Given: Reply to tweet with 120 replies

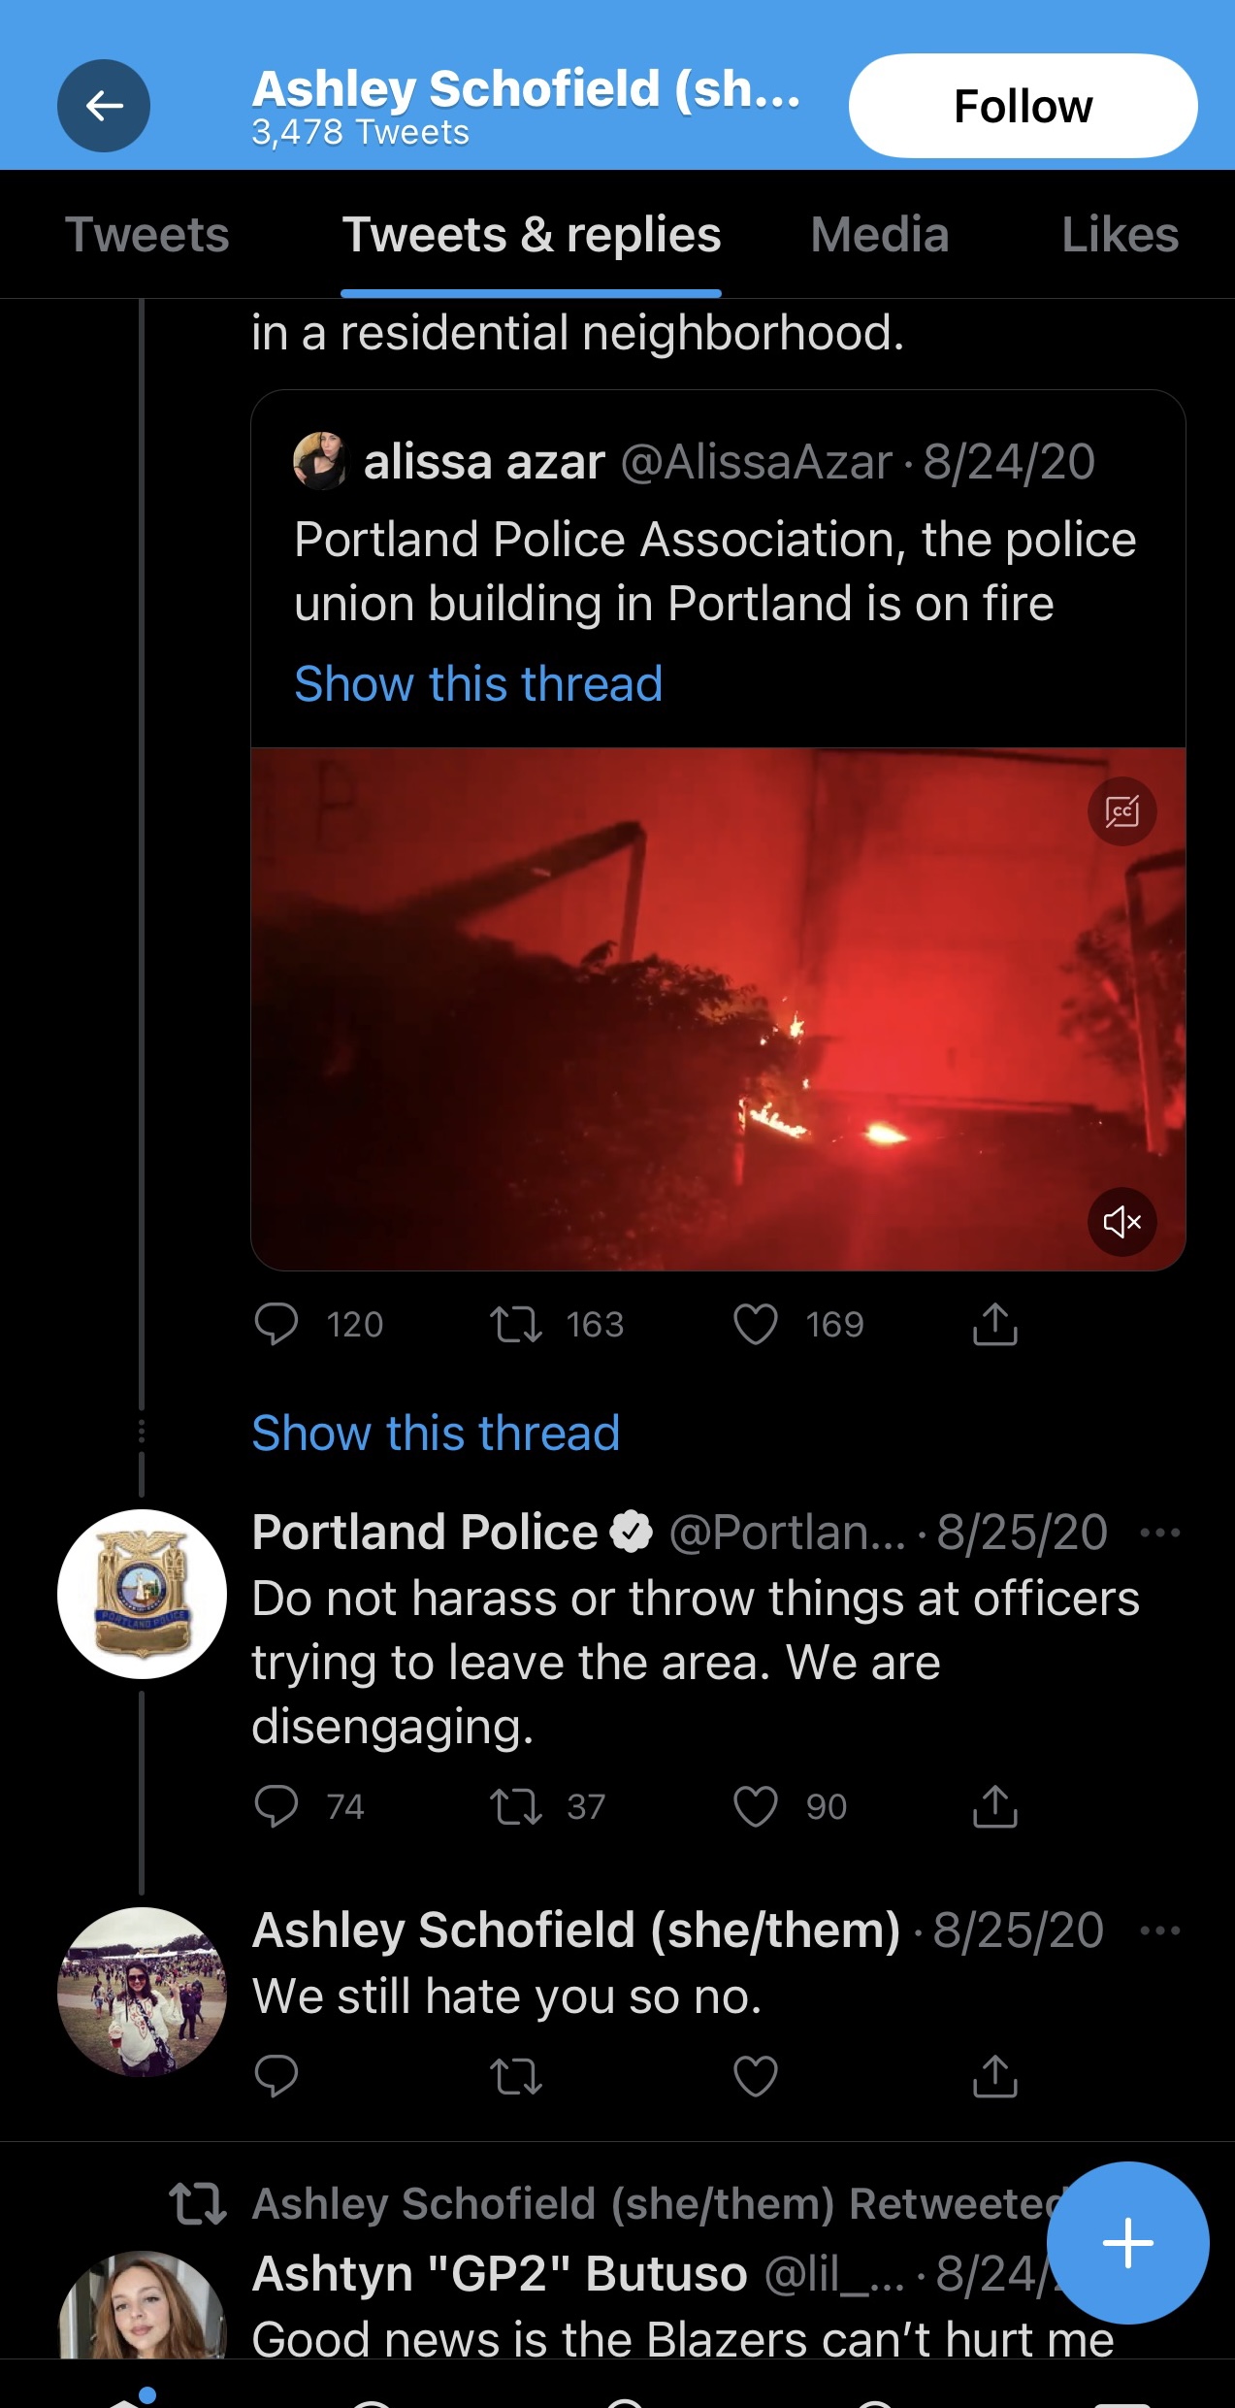Looking at the screenshot, I should [276, 1324].
